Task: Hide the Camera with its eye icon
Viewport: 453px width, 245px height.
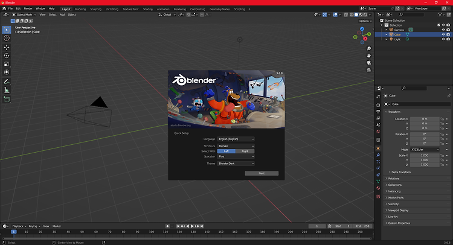Action: tap(443, 30)
